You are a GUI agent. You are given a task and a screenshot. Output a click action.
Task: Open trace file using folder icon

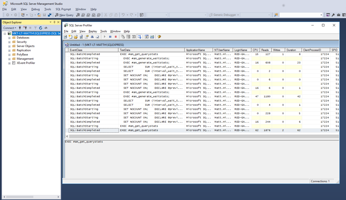pos(76,37)
